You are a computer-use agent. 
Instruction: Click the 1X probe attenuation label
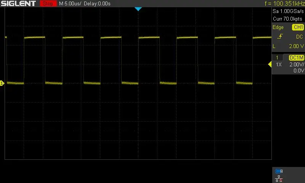(279, 64)
